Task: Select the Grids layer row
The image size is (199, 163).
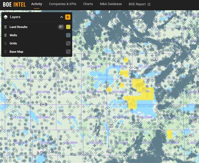Action: coord(37,43)
